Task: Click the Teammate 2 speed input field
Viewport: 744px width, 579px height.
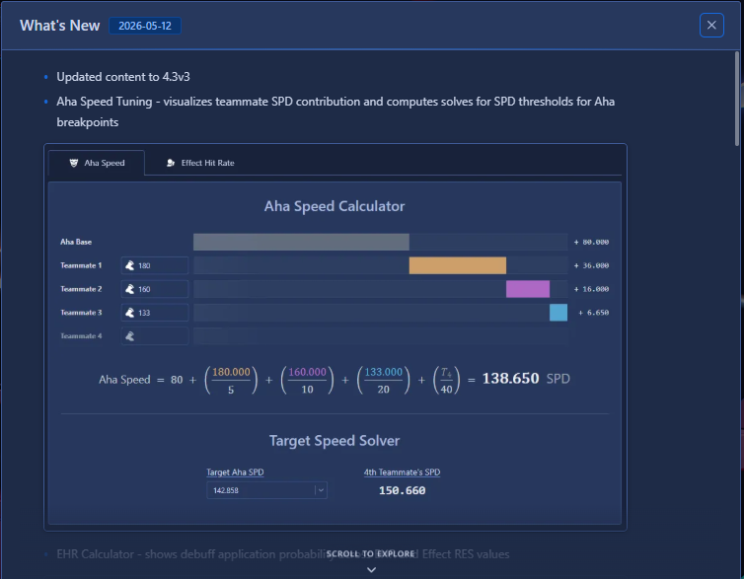Action: 155,289
